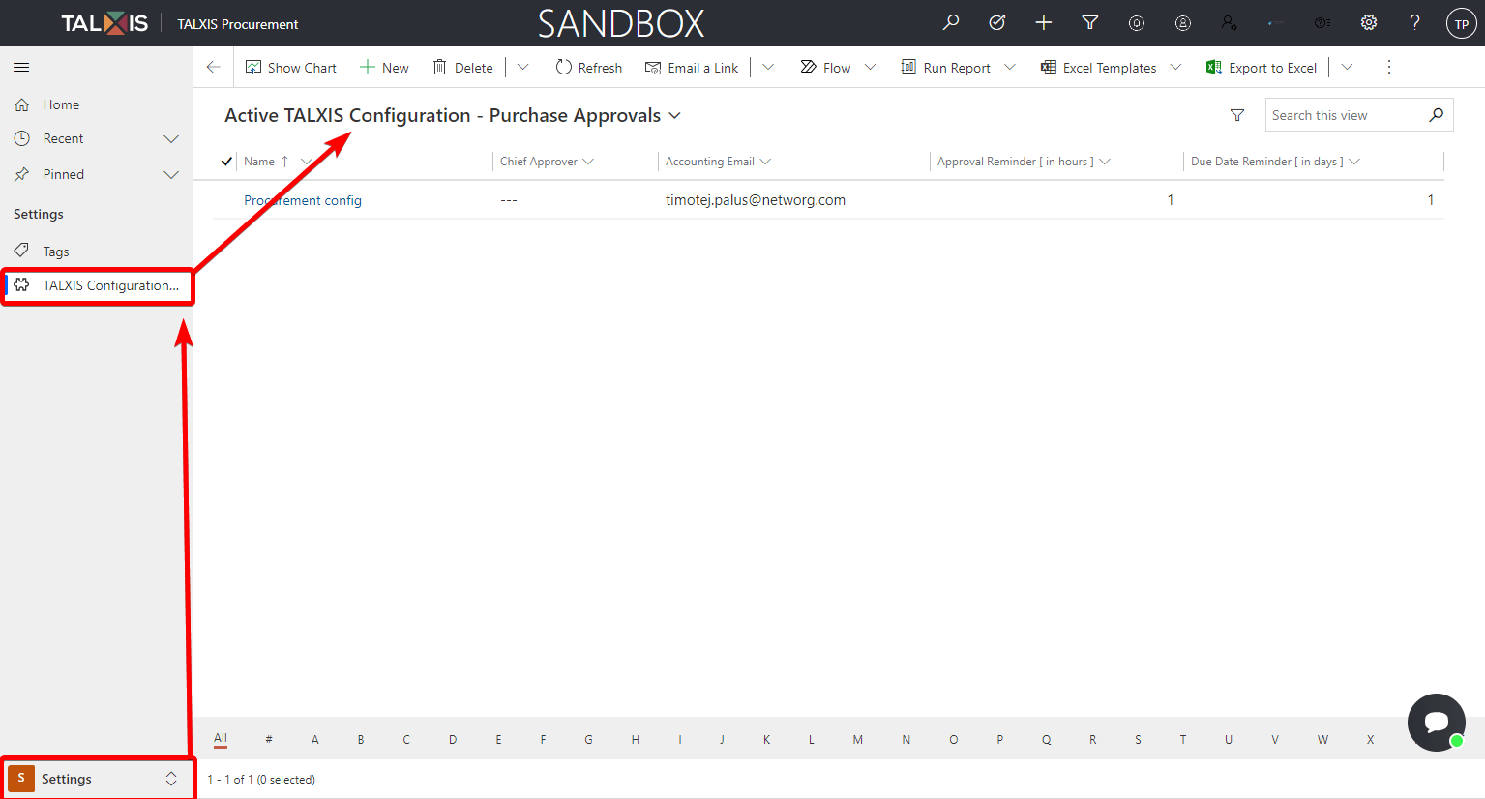1485x799 pixels.
Task: Click Run Report
Action: [x=945, y=67]
